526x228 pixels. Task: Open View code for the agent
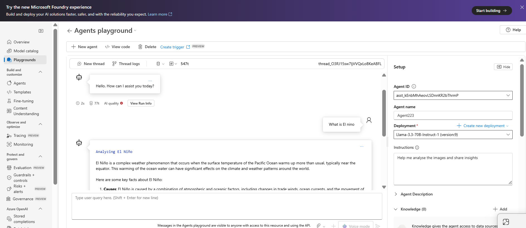[x=118, y=47]
